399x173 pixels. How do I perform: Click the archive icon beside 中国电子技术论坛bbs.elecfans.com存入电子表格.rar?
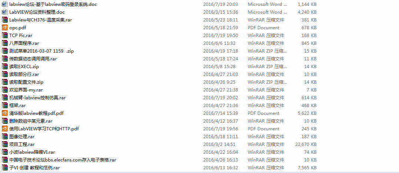click(5, 160)
